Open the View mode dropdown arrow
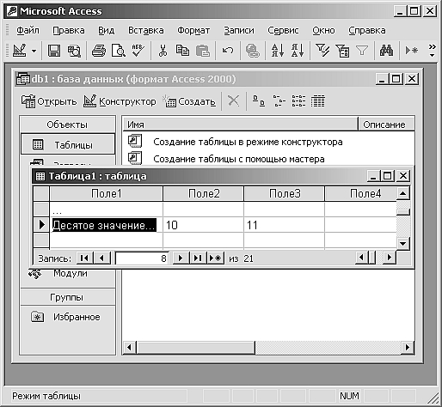 (x=34, y=52)
